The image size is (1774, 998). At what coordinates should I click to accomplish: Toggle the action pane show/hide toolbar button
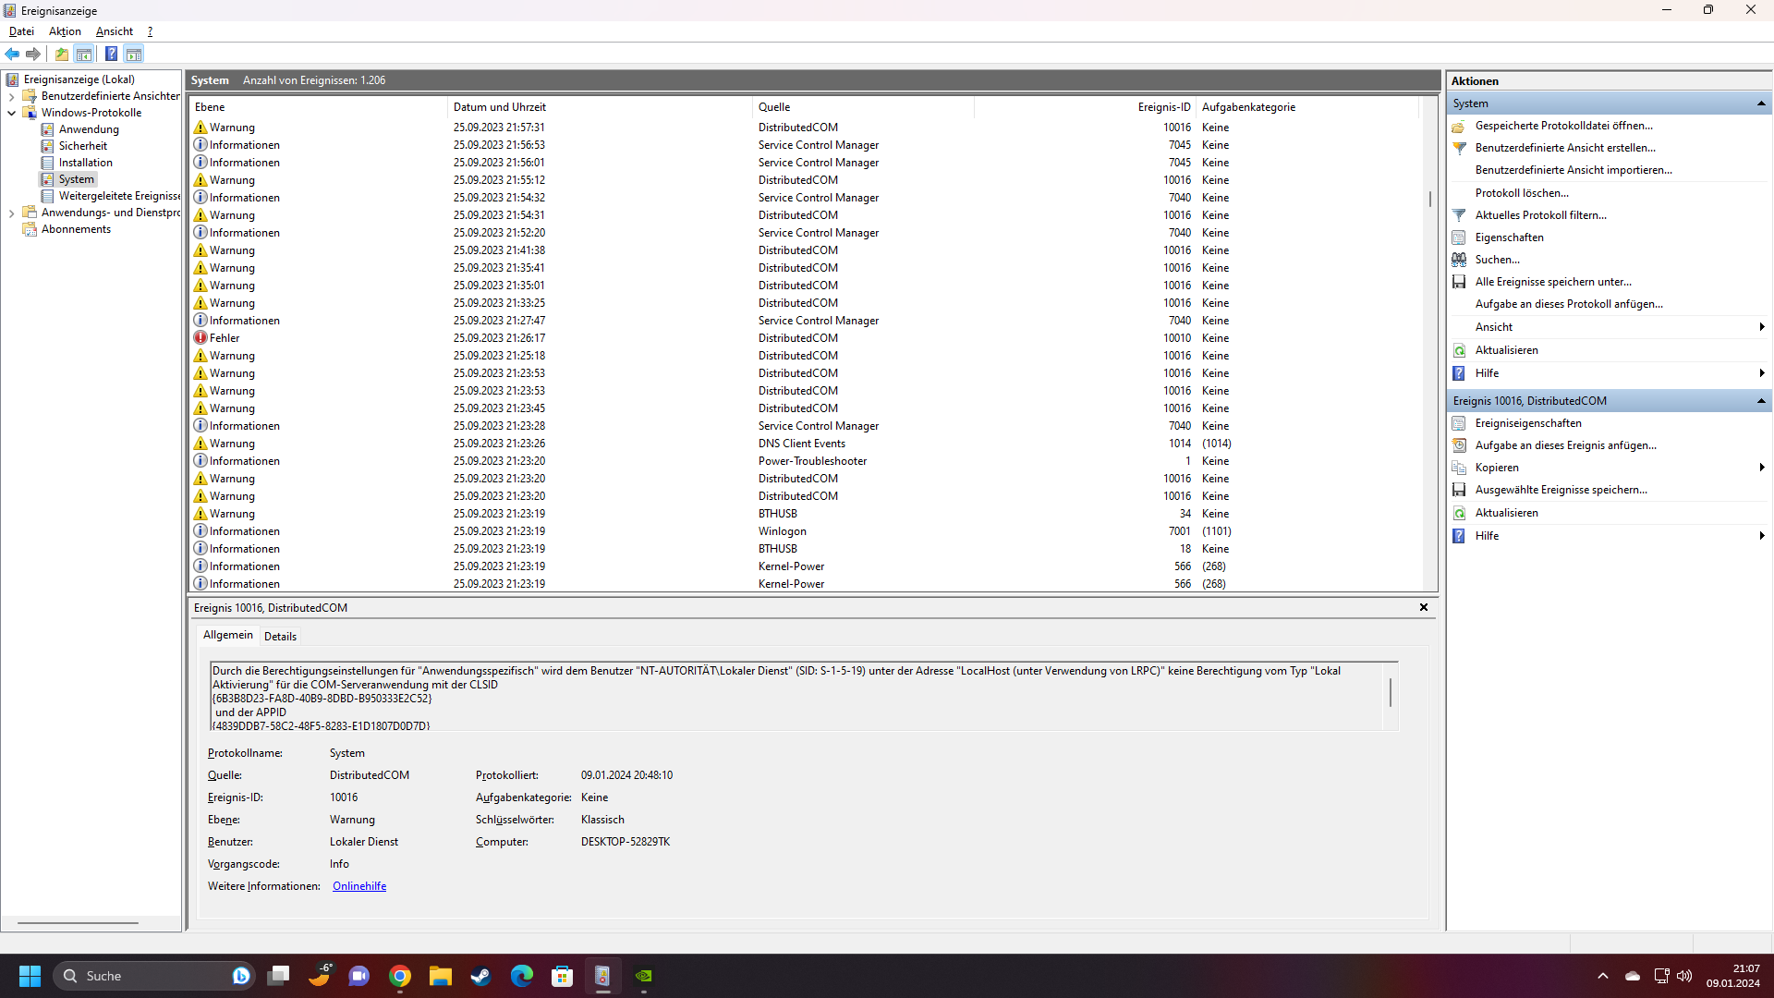pos(134,54)
